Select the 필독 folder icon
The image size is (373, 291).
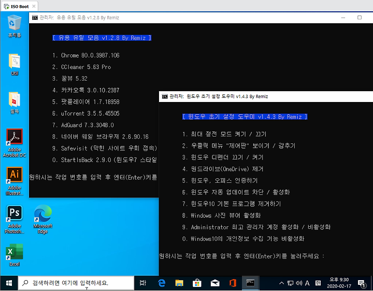tap(15, 103)
